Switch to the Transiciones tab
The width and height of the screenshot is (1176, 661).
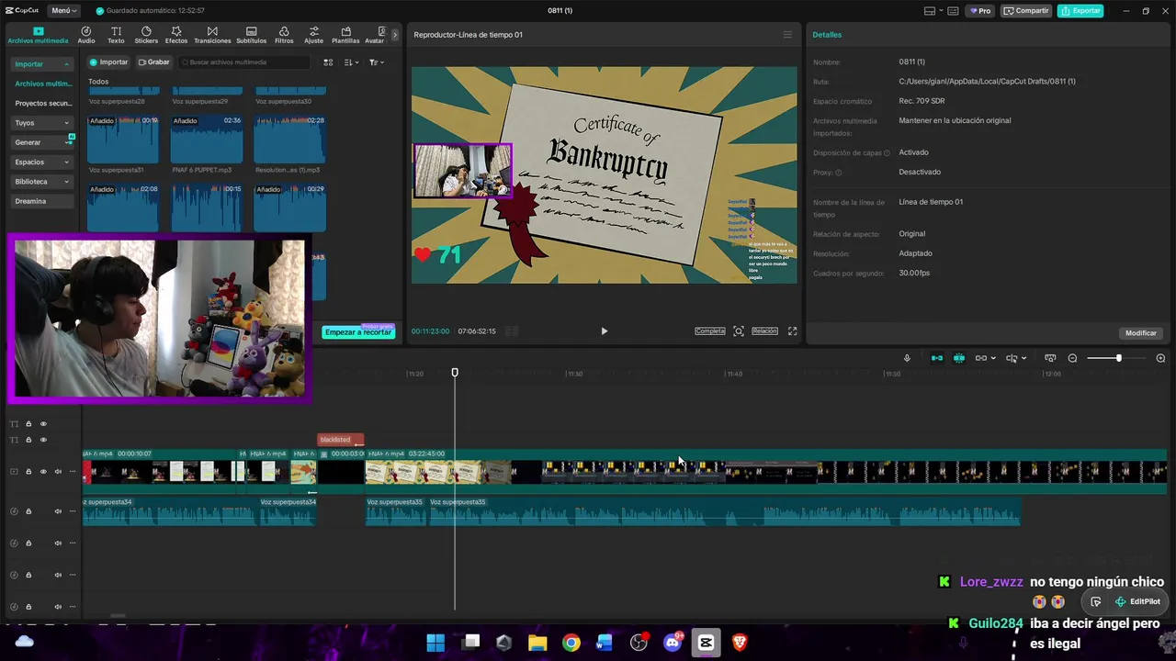212,35
